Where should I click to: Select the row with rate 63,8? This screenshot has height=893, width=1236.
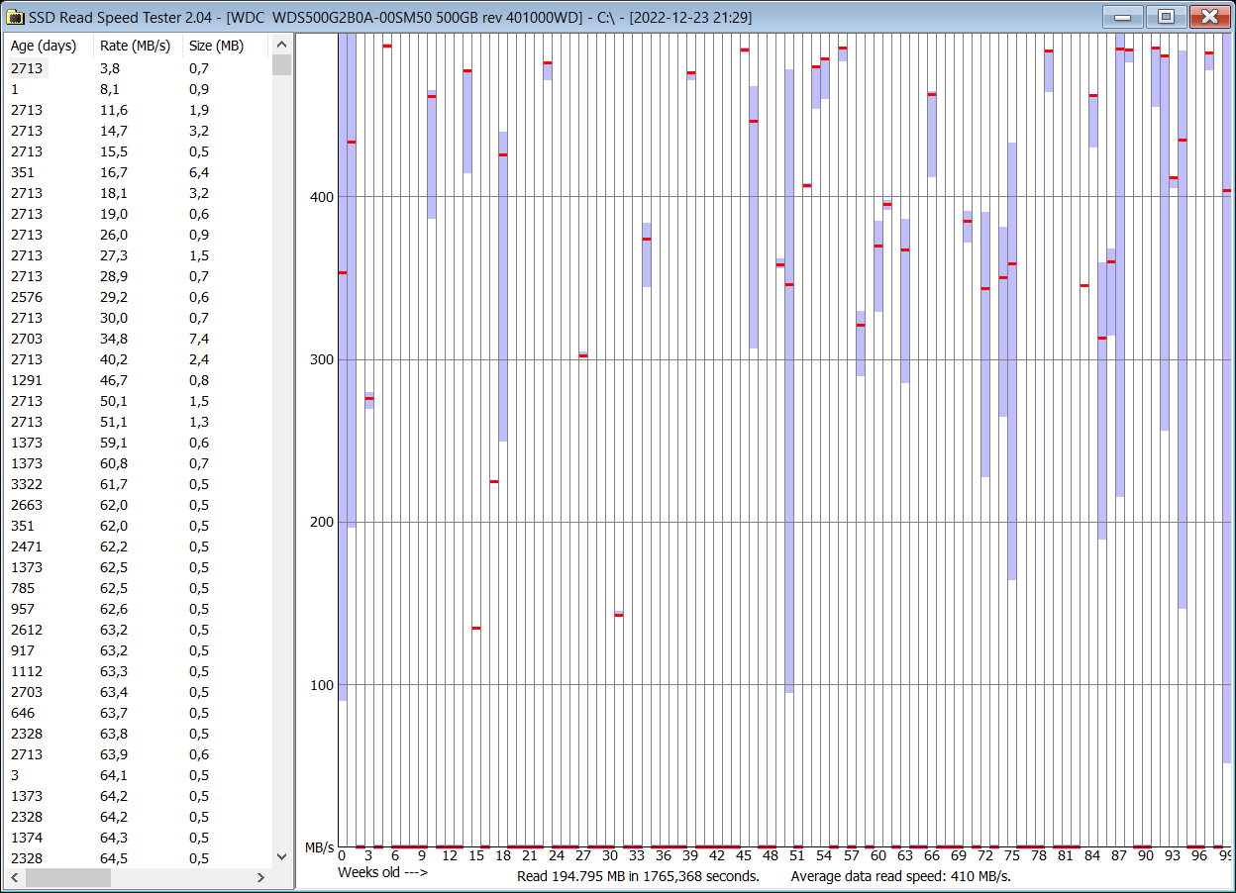[x=139, y=733]
